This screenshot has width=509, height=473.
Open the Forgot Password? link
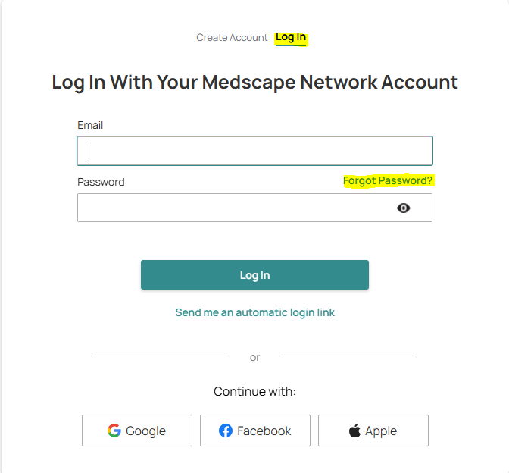tap(388, 181)
